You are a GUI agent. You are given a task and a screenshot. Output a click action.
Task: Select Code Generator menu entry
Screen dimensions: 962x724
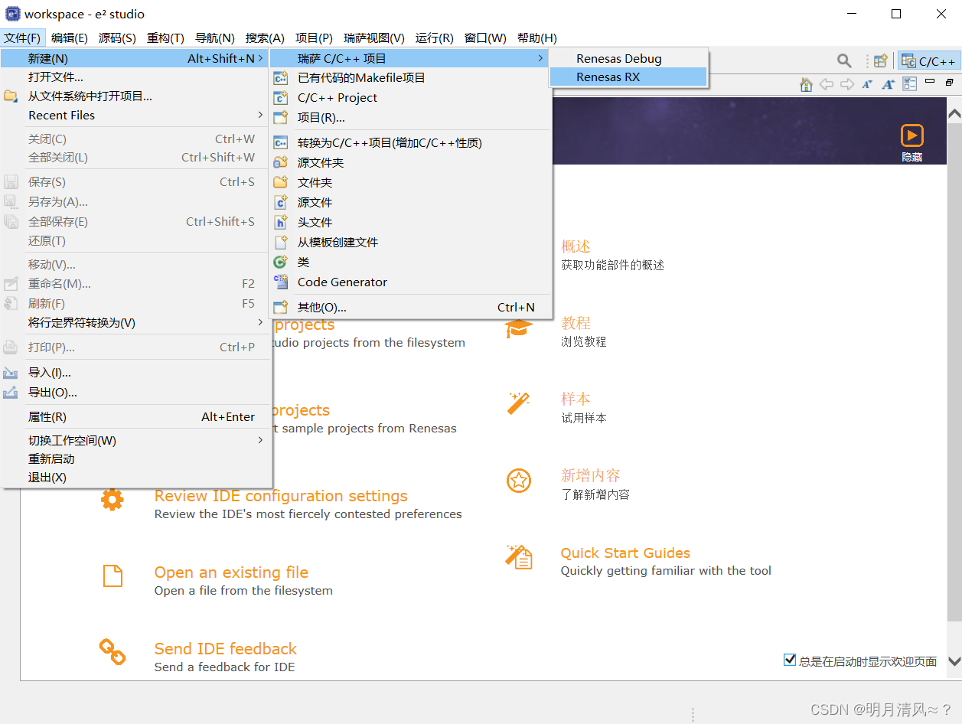coord(411,282)
